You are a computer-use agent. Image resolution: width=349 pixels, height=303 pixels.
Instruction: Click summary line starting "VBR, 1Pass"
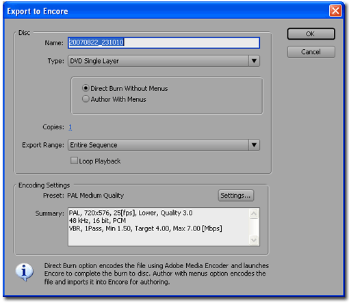(x=146, y=228)
